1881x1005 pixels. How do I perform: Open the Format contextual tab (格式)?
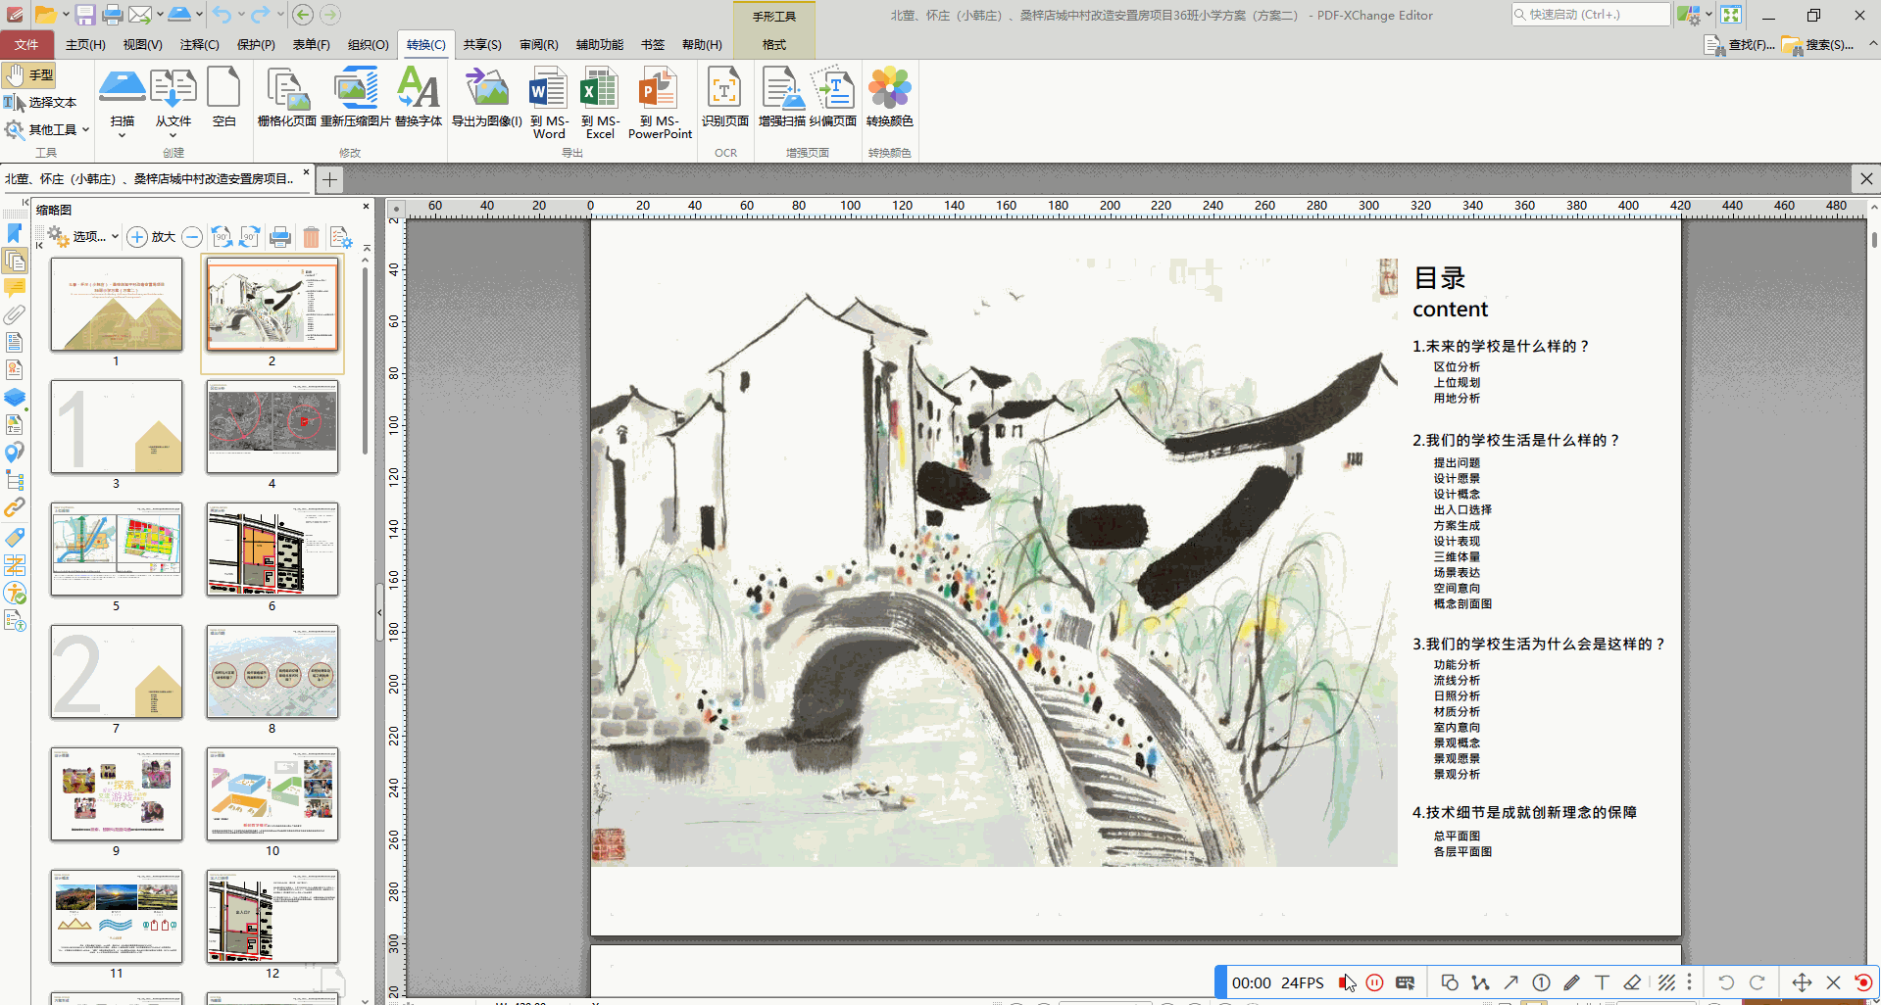pyautogui.click(x=774, y=45)
